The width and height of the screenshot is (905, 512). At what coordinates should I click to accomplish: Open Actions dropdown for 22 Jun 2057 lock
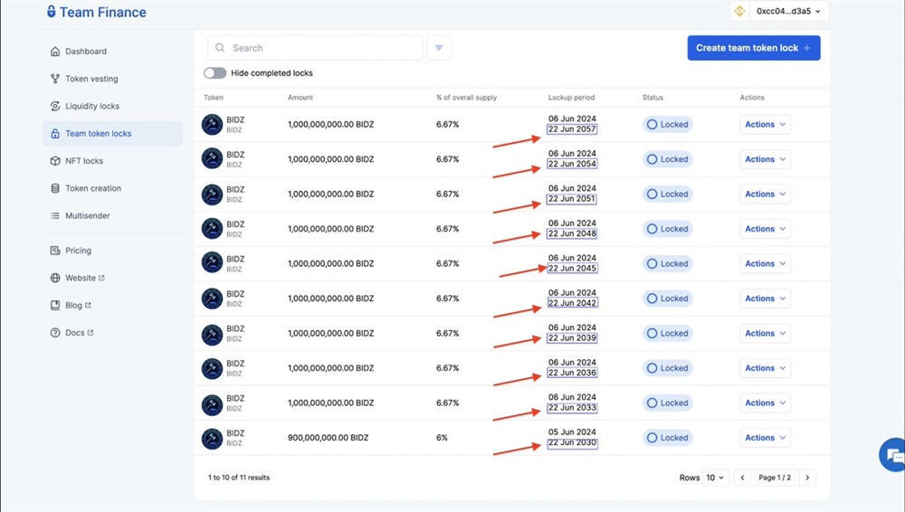pyautogui.click(x=765, y=125)
